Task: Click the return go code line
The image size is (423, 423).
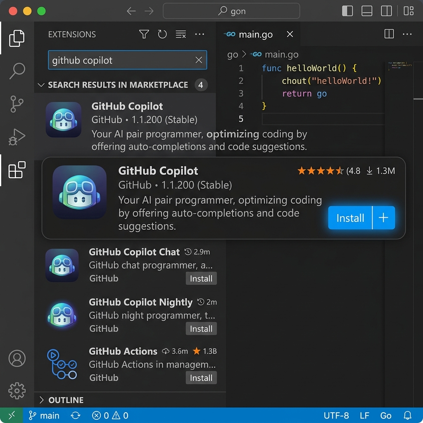Action: coord(304,94)
